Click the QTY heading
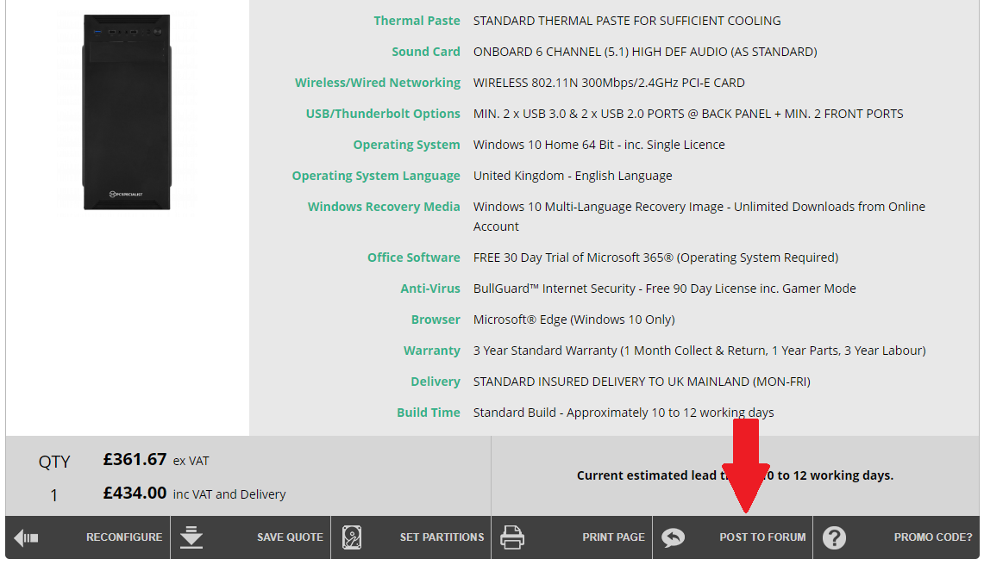 pos(54,463)
